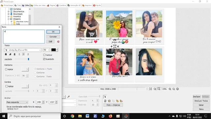Select the Contorno only radio option
The width and height of the screenshot is (211, 119).
35,73
